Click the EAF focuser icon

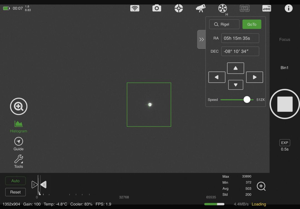[x=244, y=8]
